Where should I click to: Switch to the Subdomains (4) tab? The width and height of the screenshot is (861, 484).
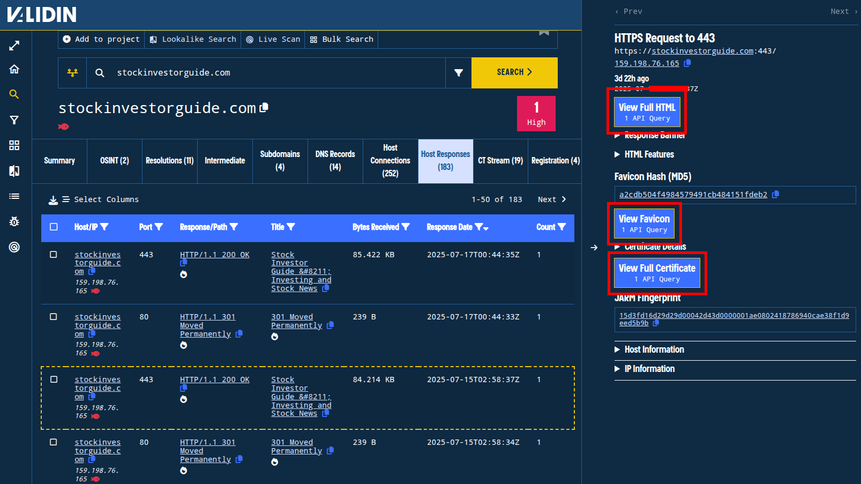point(280,161)
